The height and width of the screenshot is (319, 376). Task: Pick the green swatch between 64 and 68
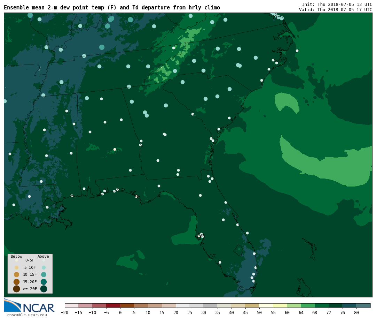pos(308,305)
